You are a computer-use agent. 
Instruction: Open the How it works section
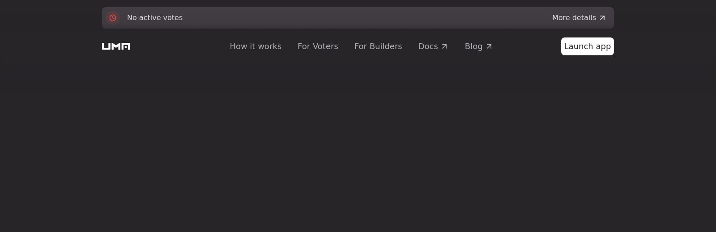point(256,46)
